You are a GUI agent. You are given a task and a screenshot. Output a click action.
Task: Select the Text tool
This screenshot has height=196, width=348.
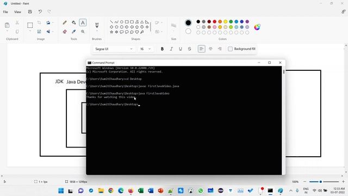[x=83, y=22]
